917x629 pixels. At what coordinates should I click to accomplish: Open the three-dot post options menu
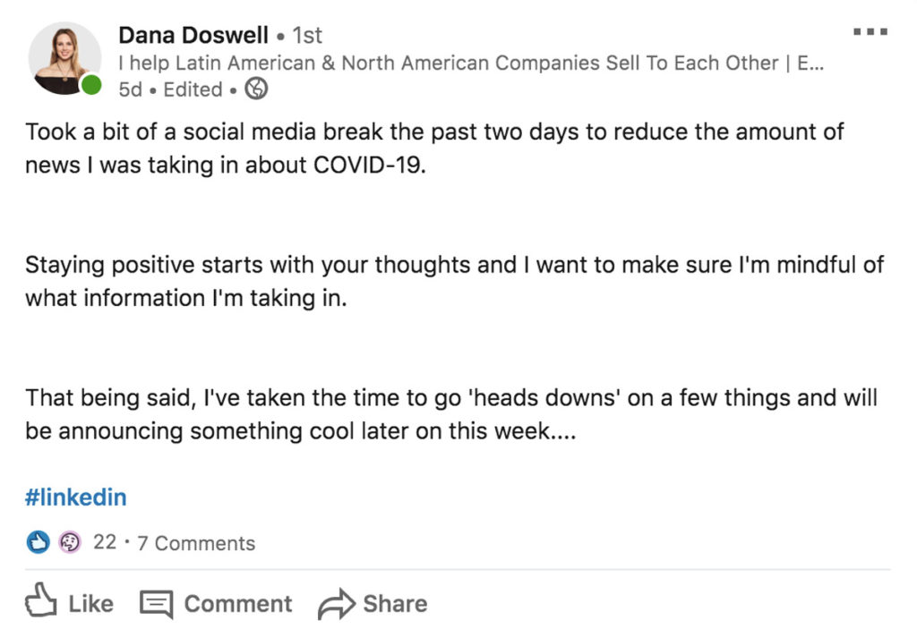[x=870, y=31]
